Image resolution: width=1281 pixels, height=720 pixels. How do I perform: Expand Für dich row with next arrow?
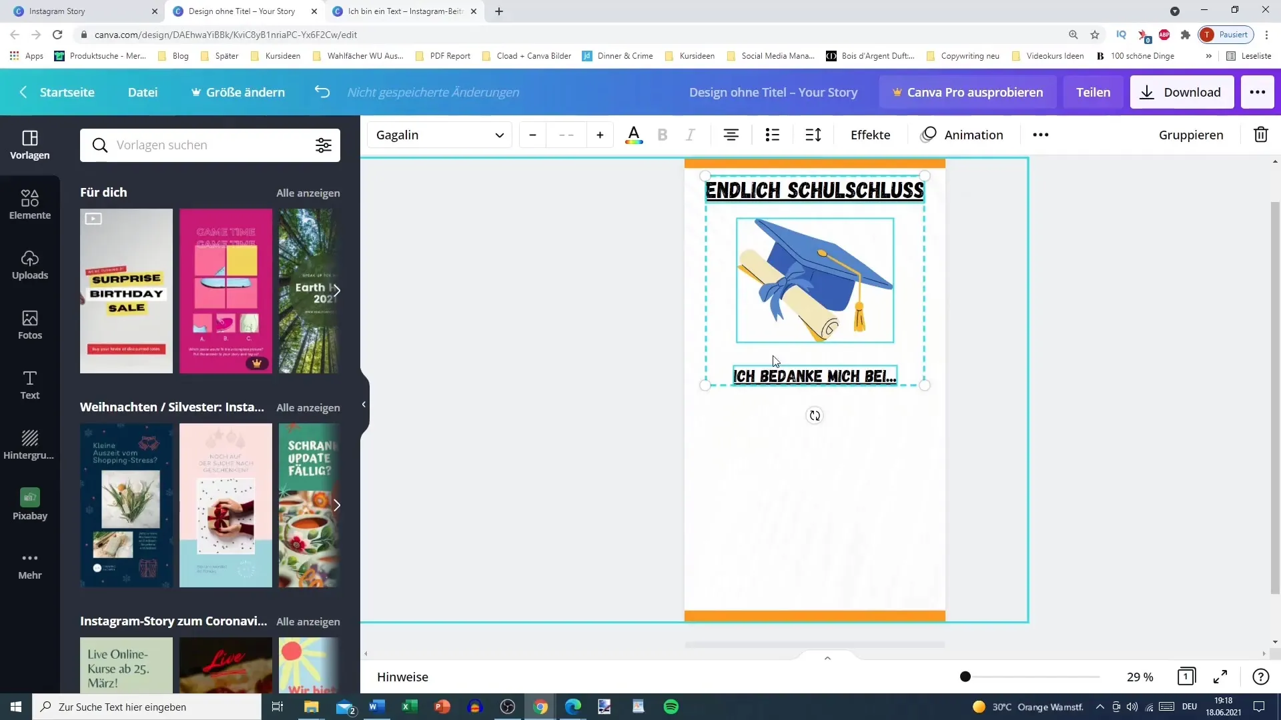337,291
